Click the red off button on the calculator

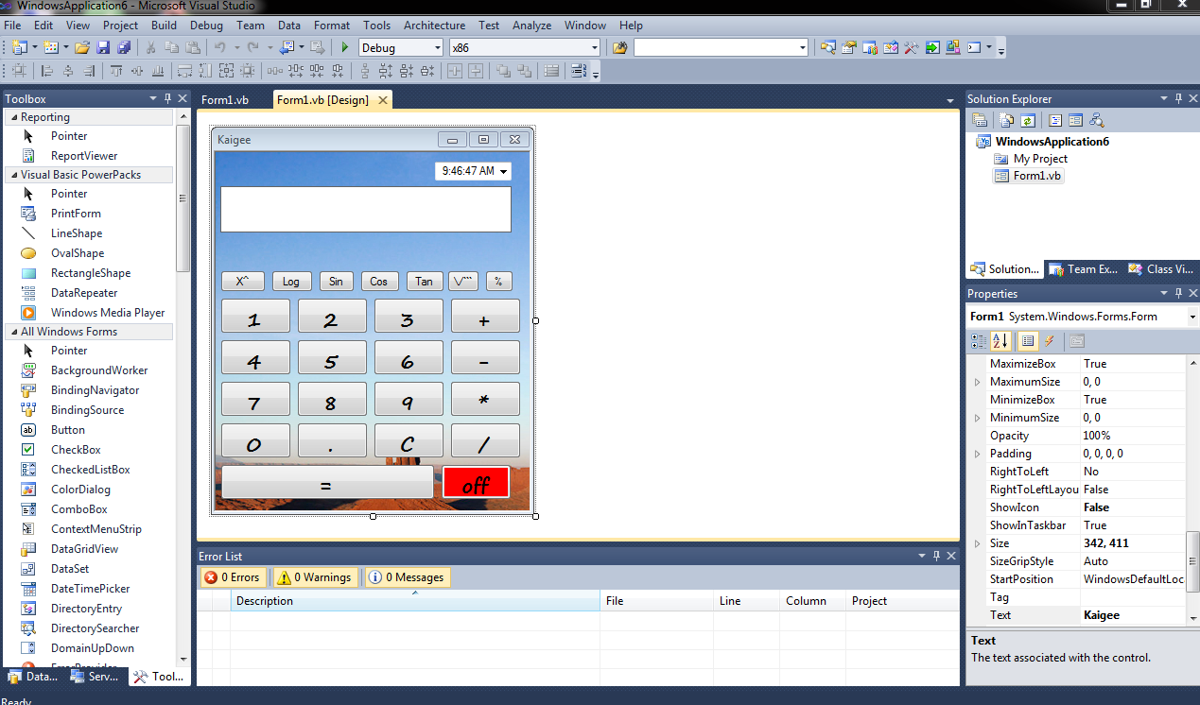475,482
